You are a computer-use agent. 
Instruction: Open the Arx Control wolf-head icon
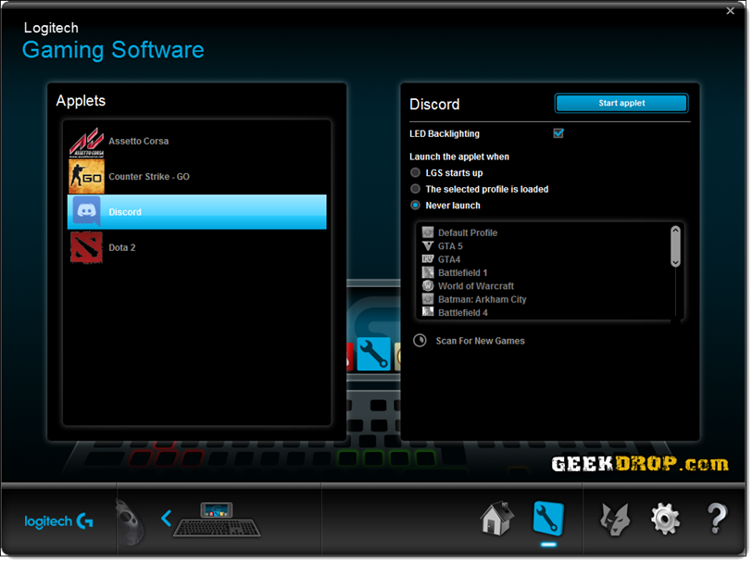click(615, 519)
